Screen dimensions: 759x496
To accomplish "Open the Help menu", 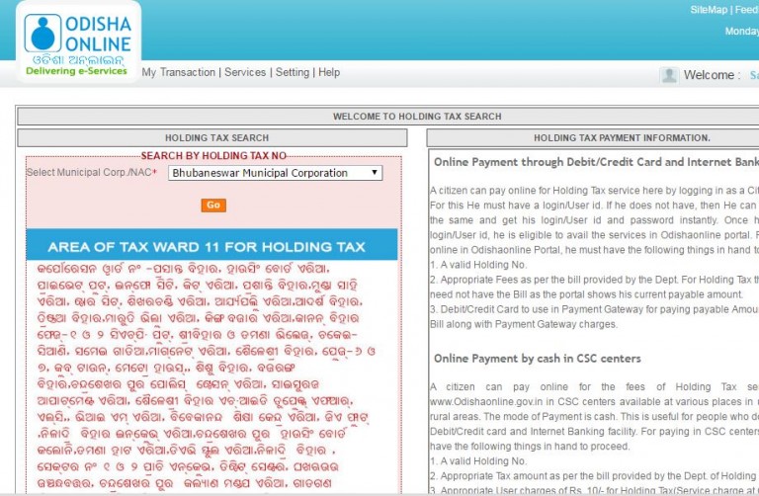I will point(329,72).
